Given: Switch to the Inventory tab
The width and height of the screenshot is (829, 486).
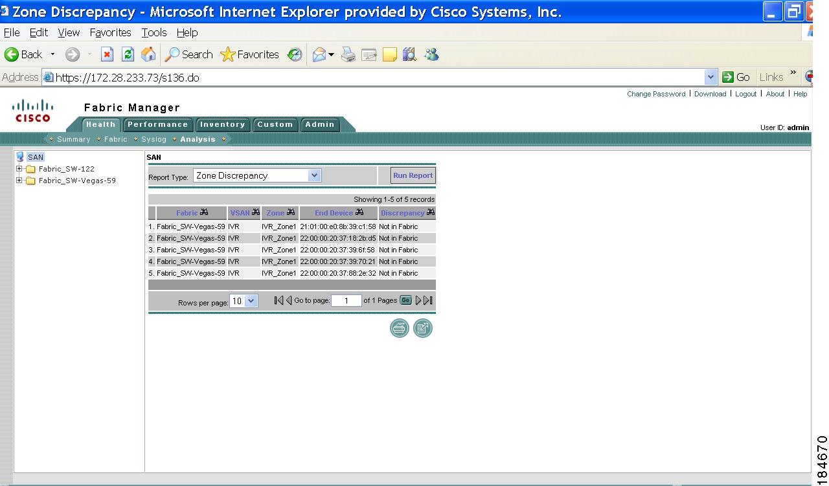Looking at the screenshot, I should click(223, 125).
